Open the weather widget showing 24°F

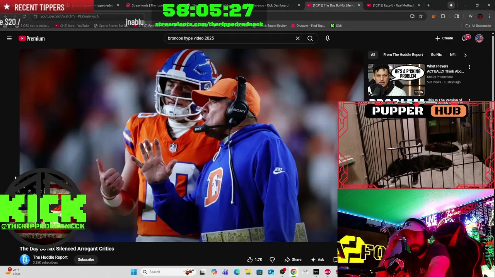pos(12,272)
